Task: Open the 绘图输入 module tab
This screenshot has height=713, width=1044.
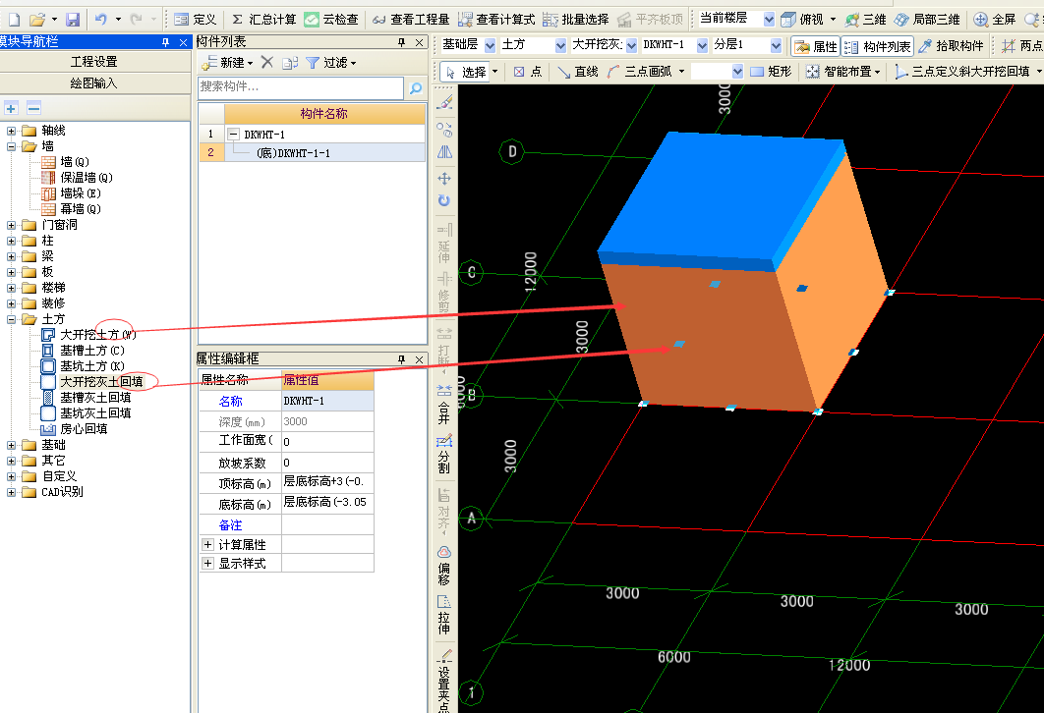Action: pos(94,83)
